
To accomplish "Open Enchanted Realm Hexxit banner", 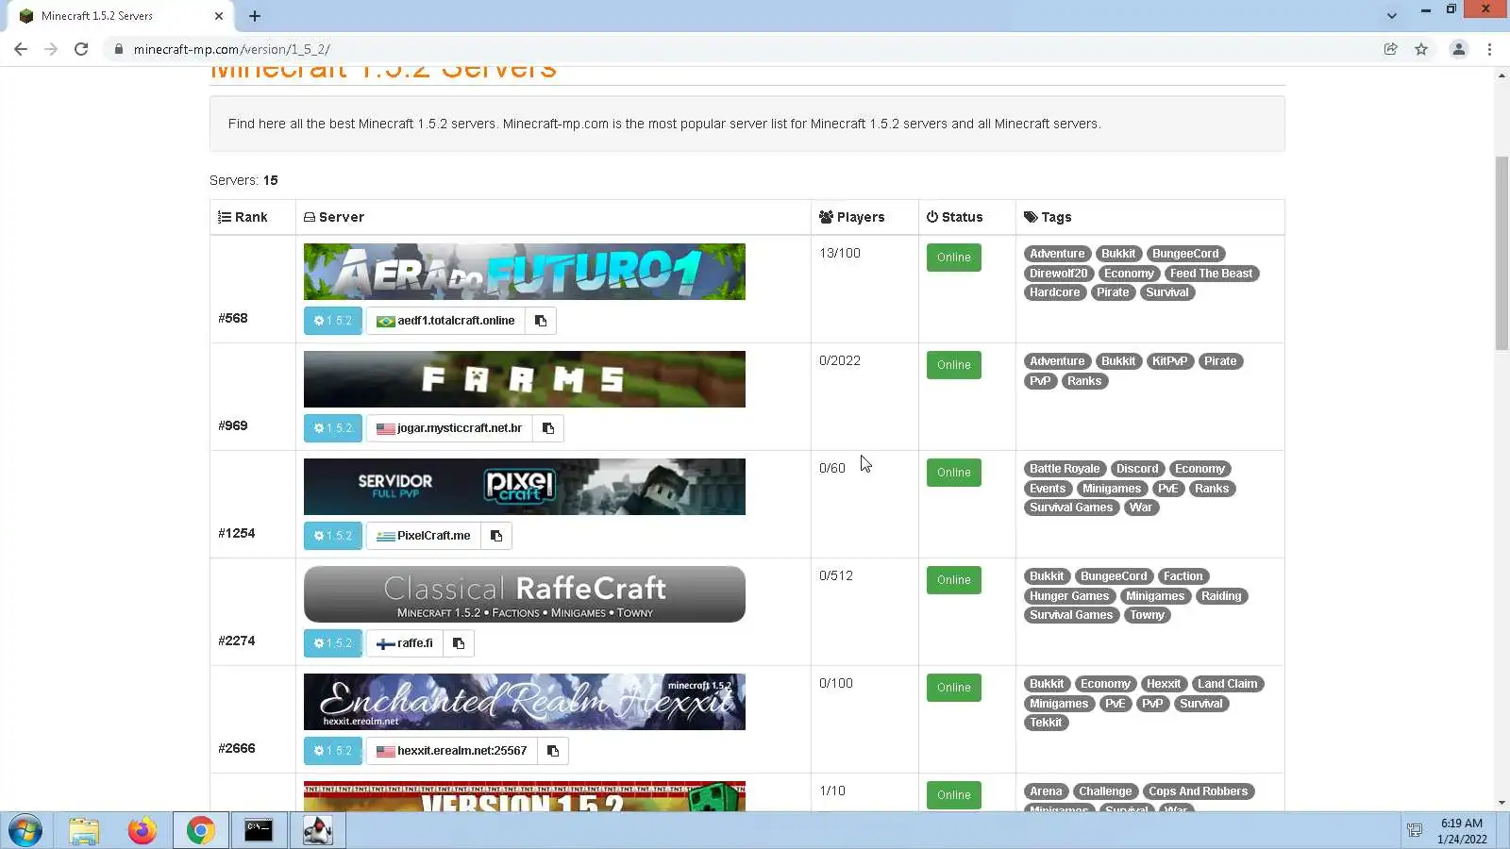I will point(525,702).
